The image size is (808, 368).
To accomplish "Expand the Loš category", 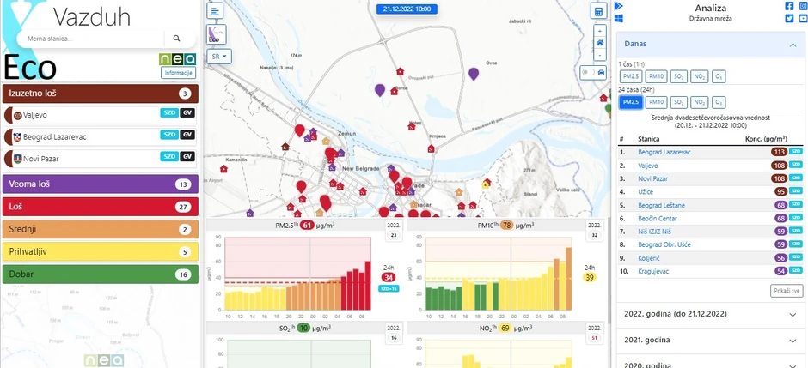I will [100, 207].
